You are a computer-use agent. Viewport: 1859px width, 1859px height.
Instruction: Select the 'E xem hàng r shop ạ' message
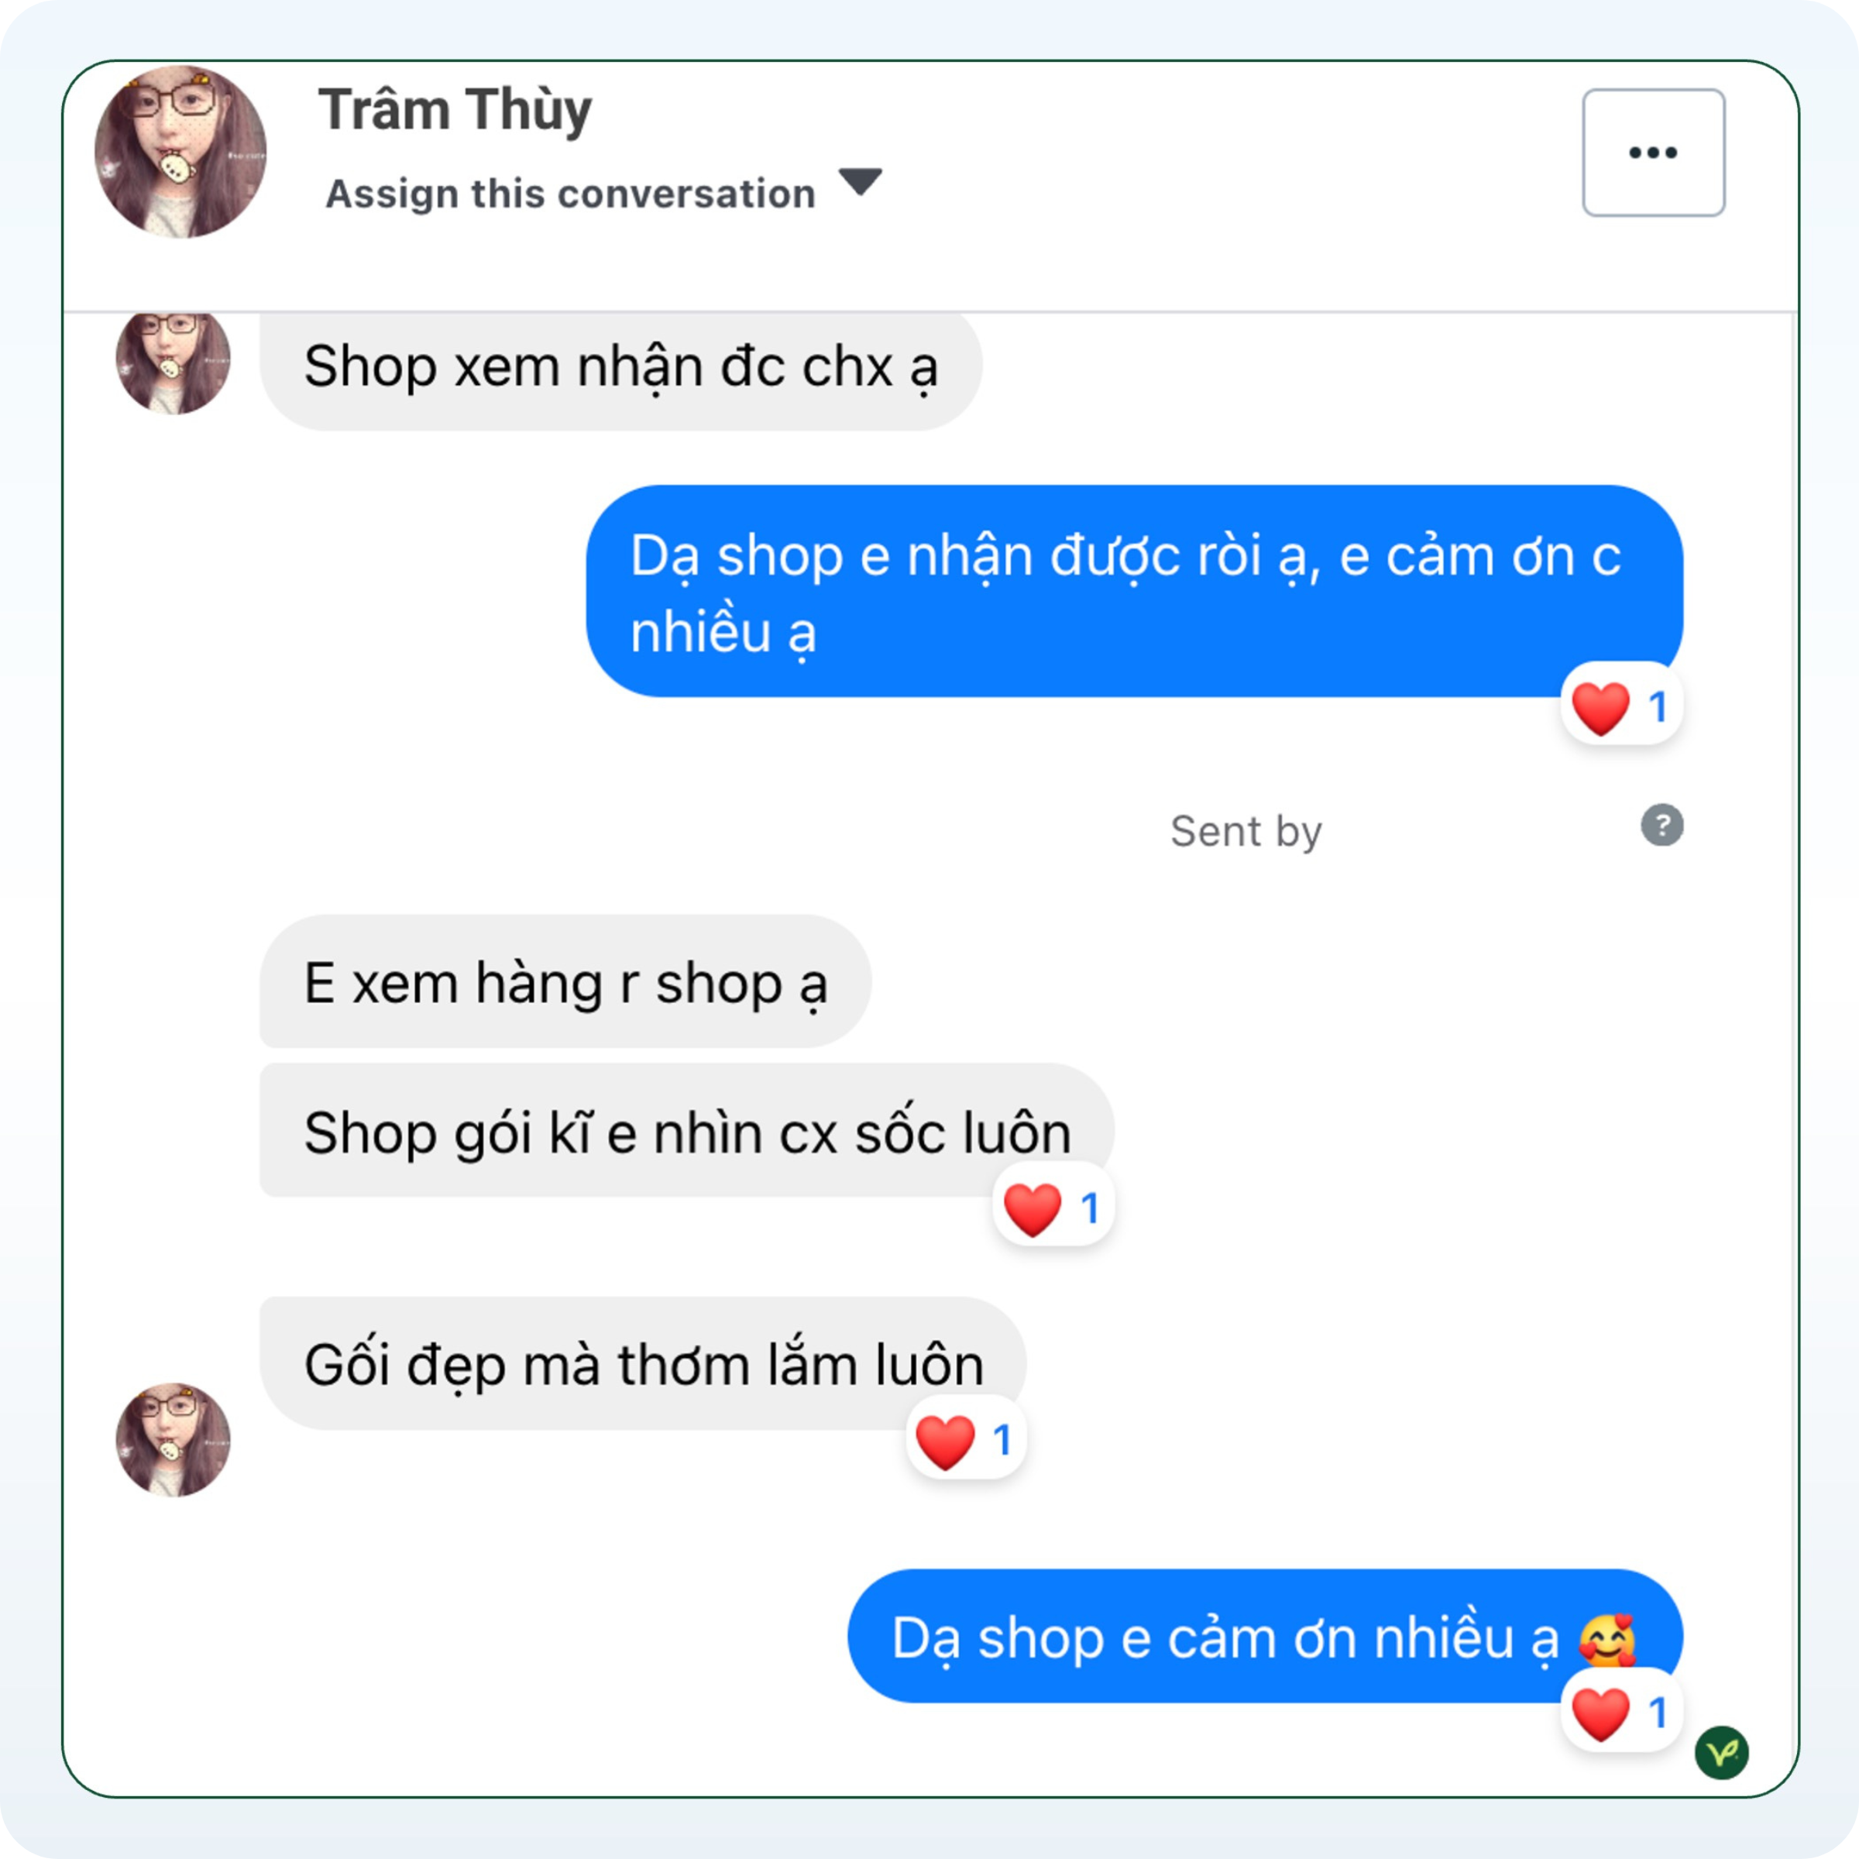click(565, 982)
